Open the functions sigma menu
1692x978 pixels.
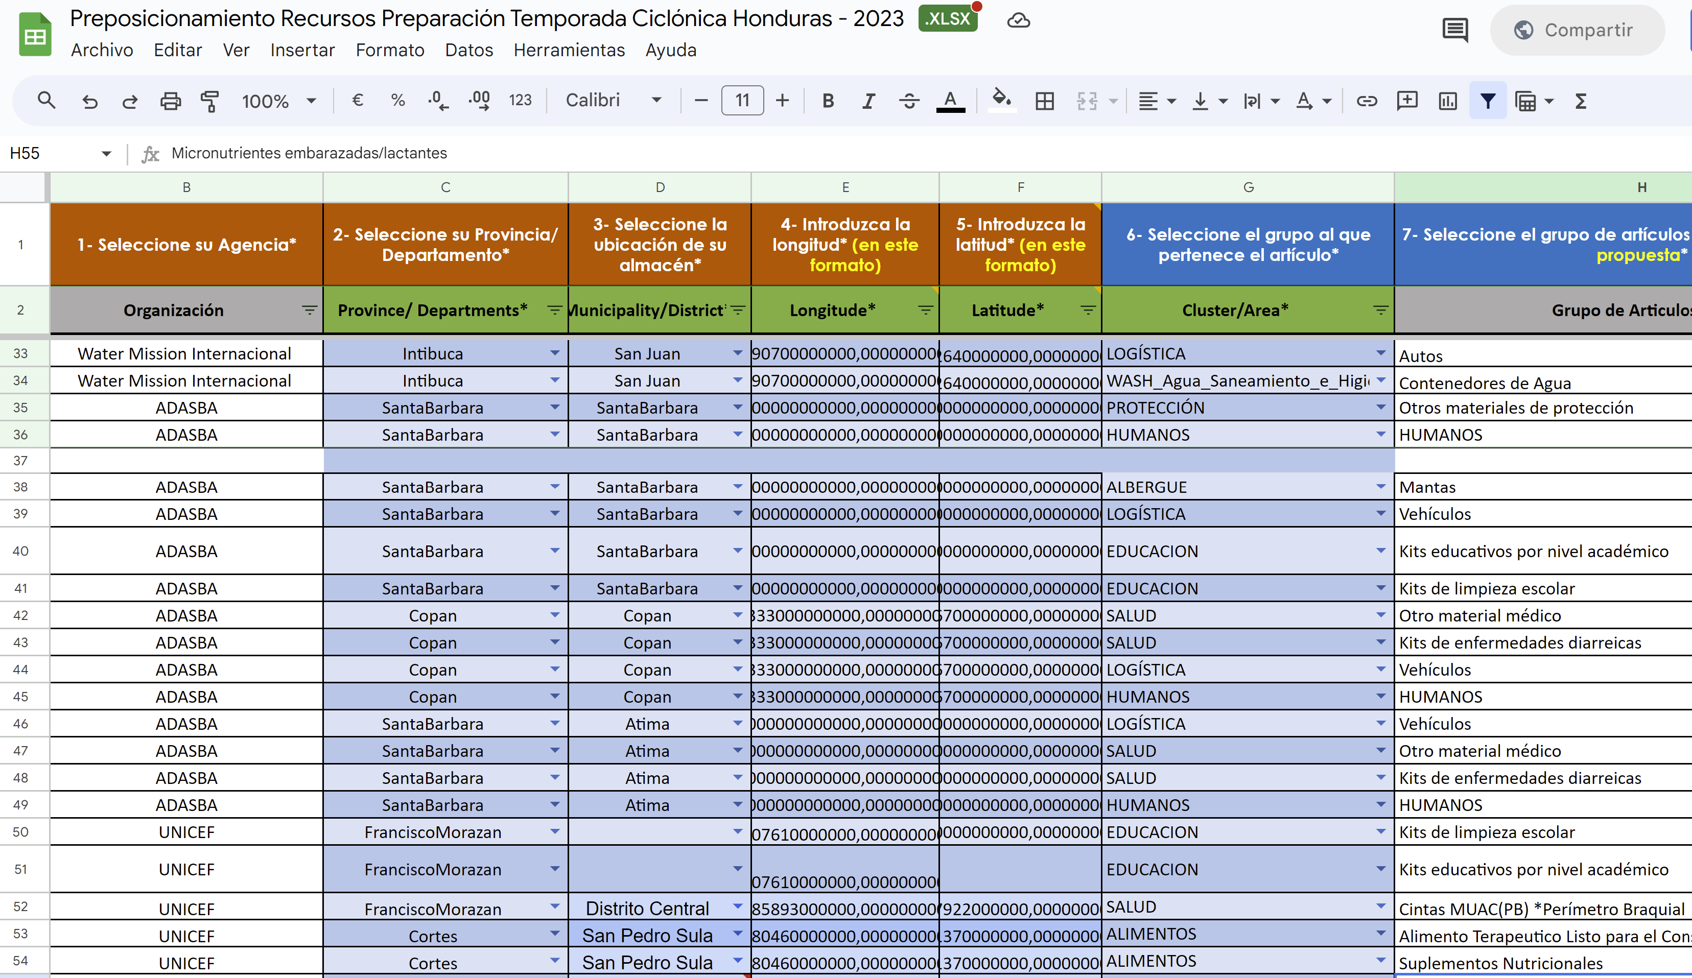pos(1581,101)
